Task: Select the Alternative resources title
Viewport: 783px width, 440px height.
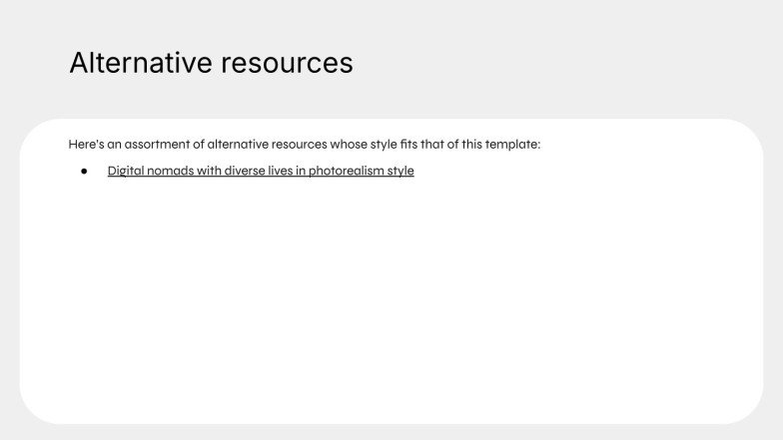Action: click(212, 63)
